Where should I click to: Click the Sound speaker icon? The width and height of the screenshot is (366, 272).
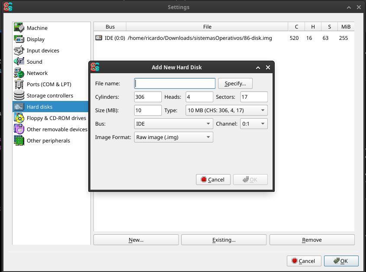click(x=19, y=62)
